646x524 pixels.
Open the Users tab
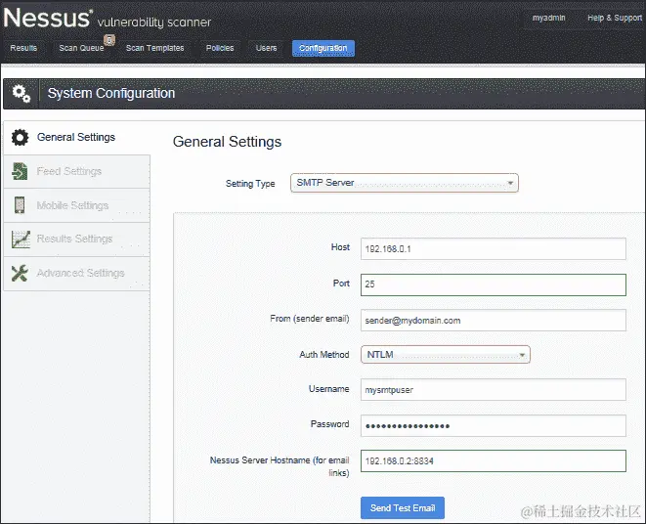click(x=266, y=48)
